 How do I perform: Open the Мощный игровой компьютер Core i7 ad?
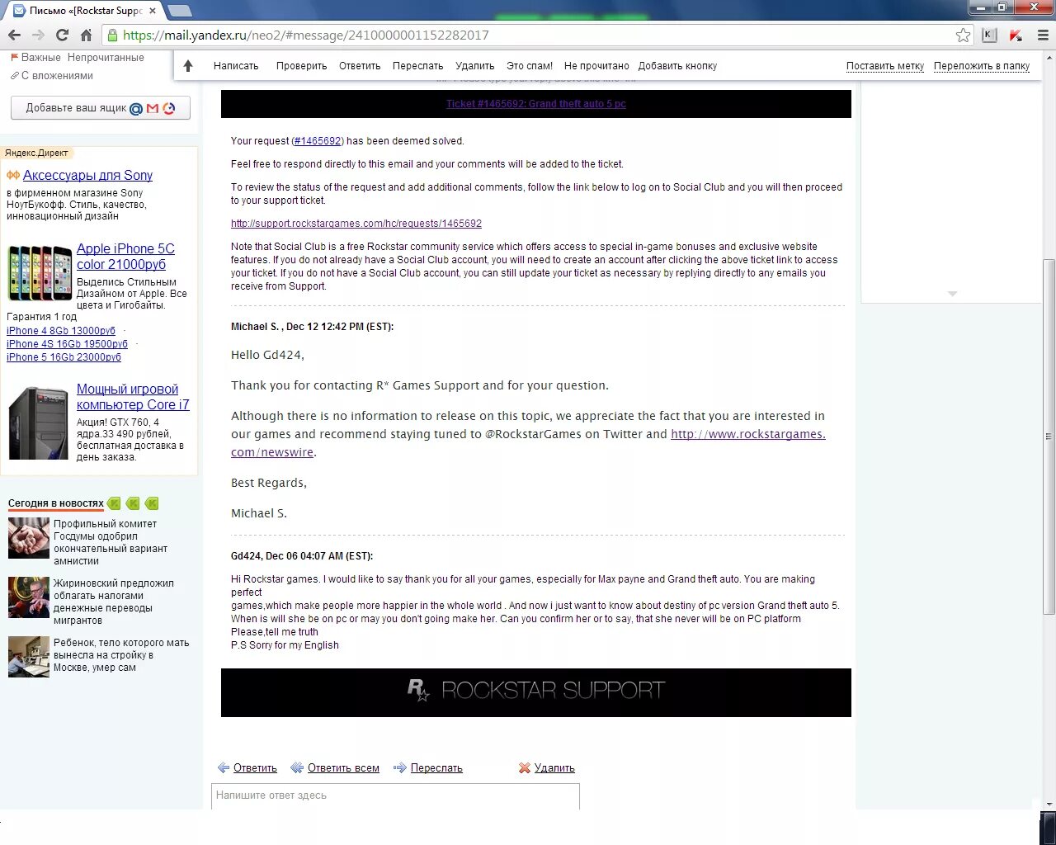coord(133,397)
